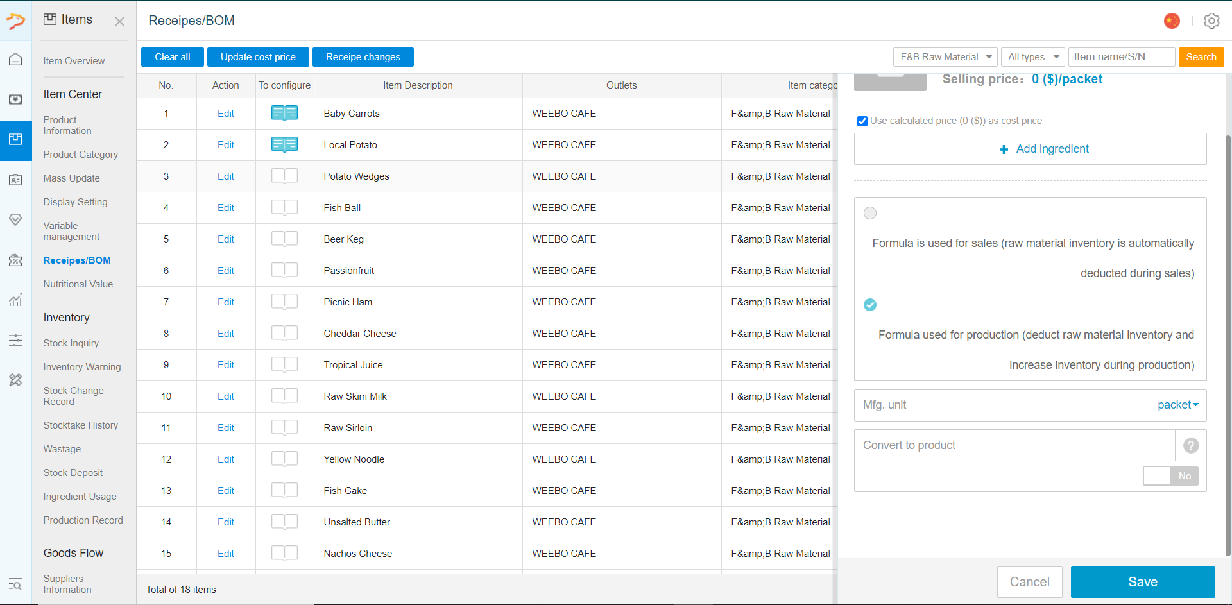Open Mfg. unit packet dropdown
Viewport: 1232px width, 605px height.
click(x=1178, y=405)
